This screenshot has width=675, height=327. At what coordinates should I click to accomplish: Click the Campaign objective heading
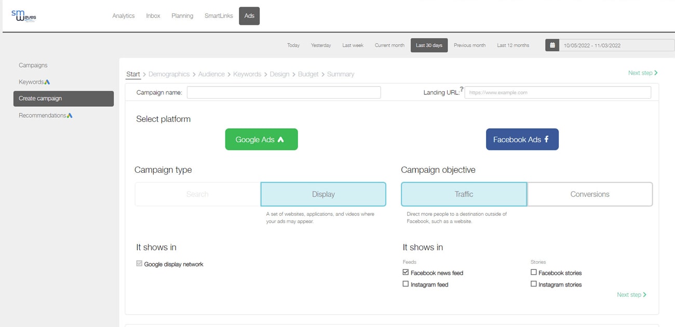click(438, 170)
